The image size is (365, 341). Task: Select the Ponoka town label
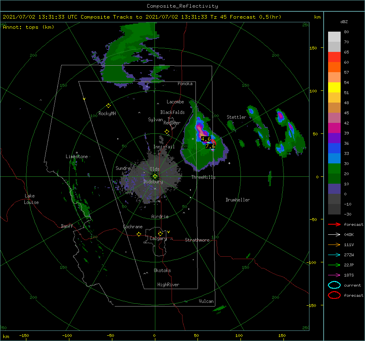(x=185, y=84)
